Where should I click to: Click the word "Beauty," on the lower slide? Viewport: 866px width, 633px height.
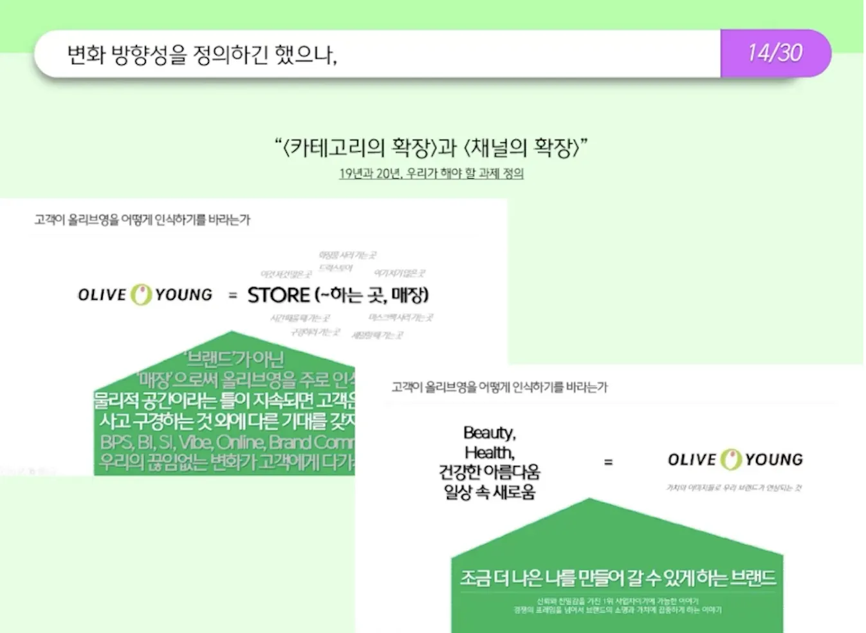[490, 433]
